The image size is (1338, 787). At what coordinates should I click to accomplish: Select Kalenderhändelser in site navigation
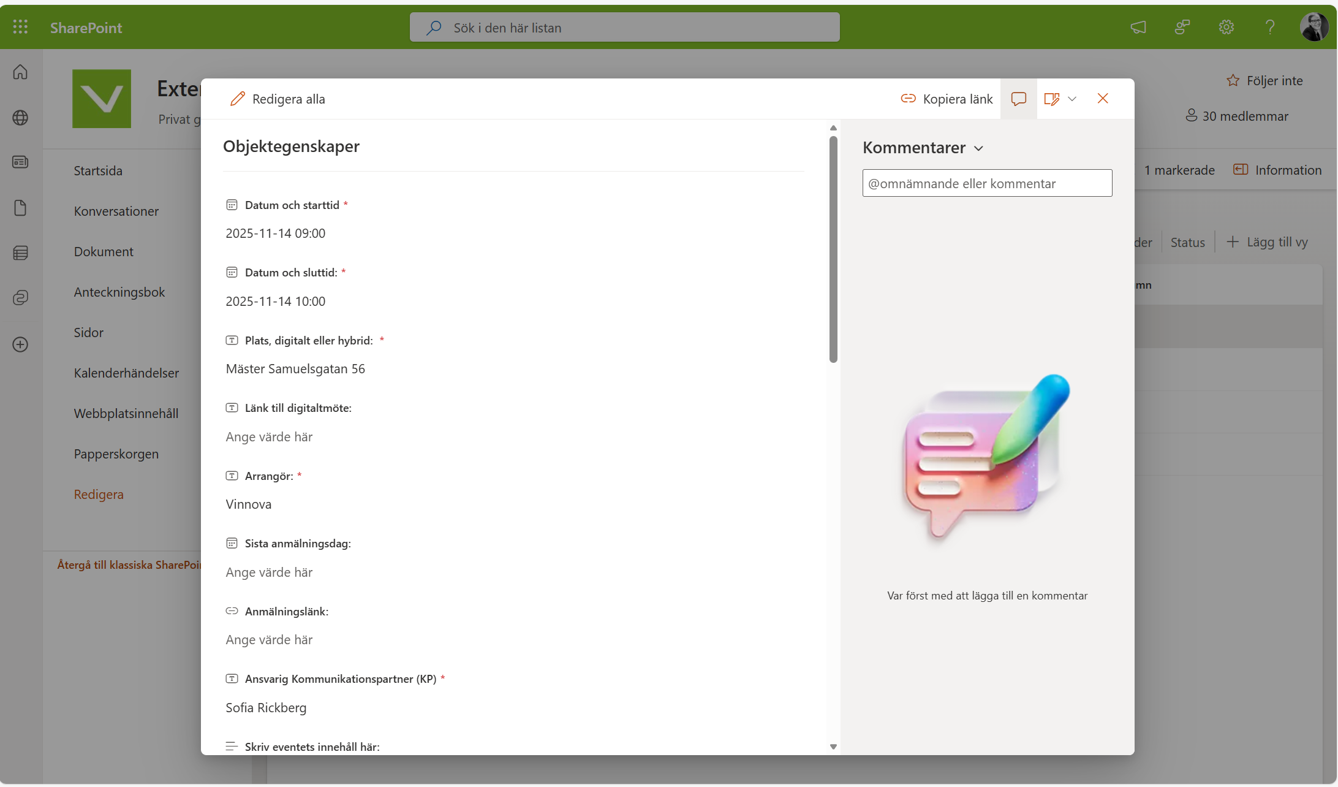[126, 373]
